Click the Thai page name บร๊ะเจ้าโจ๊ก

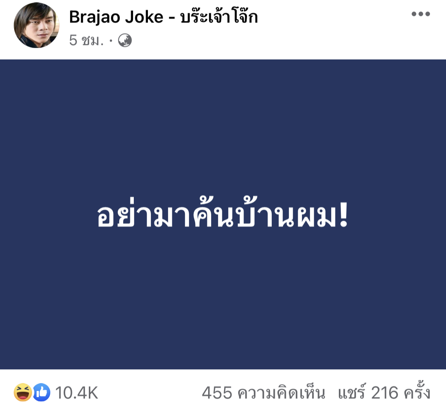pyautogui.click(x=219, y=17)
